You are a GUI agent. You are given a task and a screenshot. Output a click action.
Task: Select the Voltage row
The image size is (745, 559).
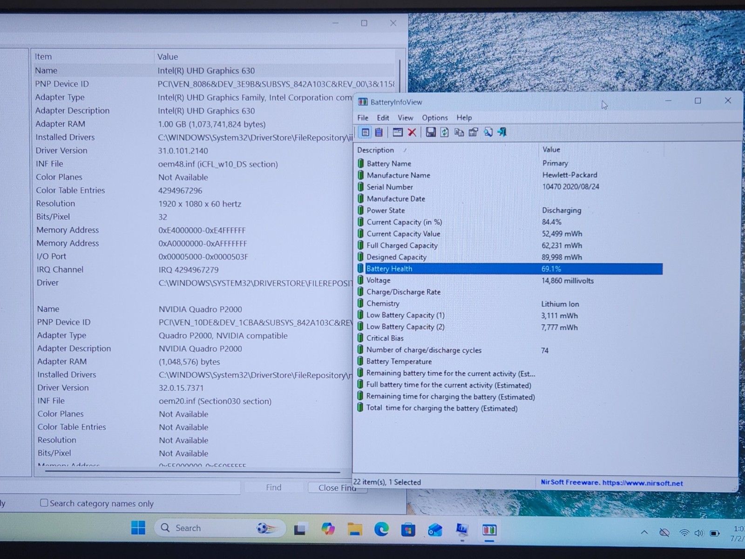click(x=509, y=280)
